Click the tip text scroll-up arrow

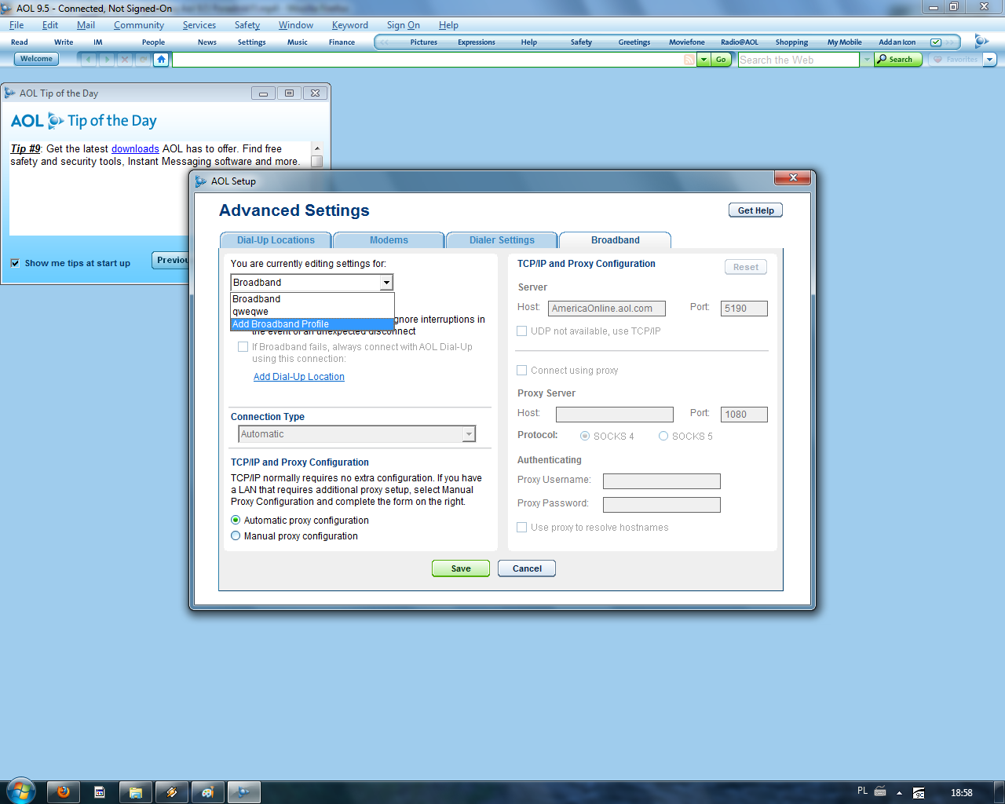(317, 148)
